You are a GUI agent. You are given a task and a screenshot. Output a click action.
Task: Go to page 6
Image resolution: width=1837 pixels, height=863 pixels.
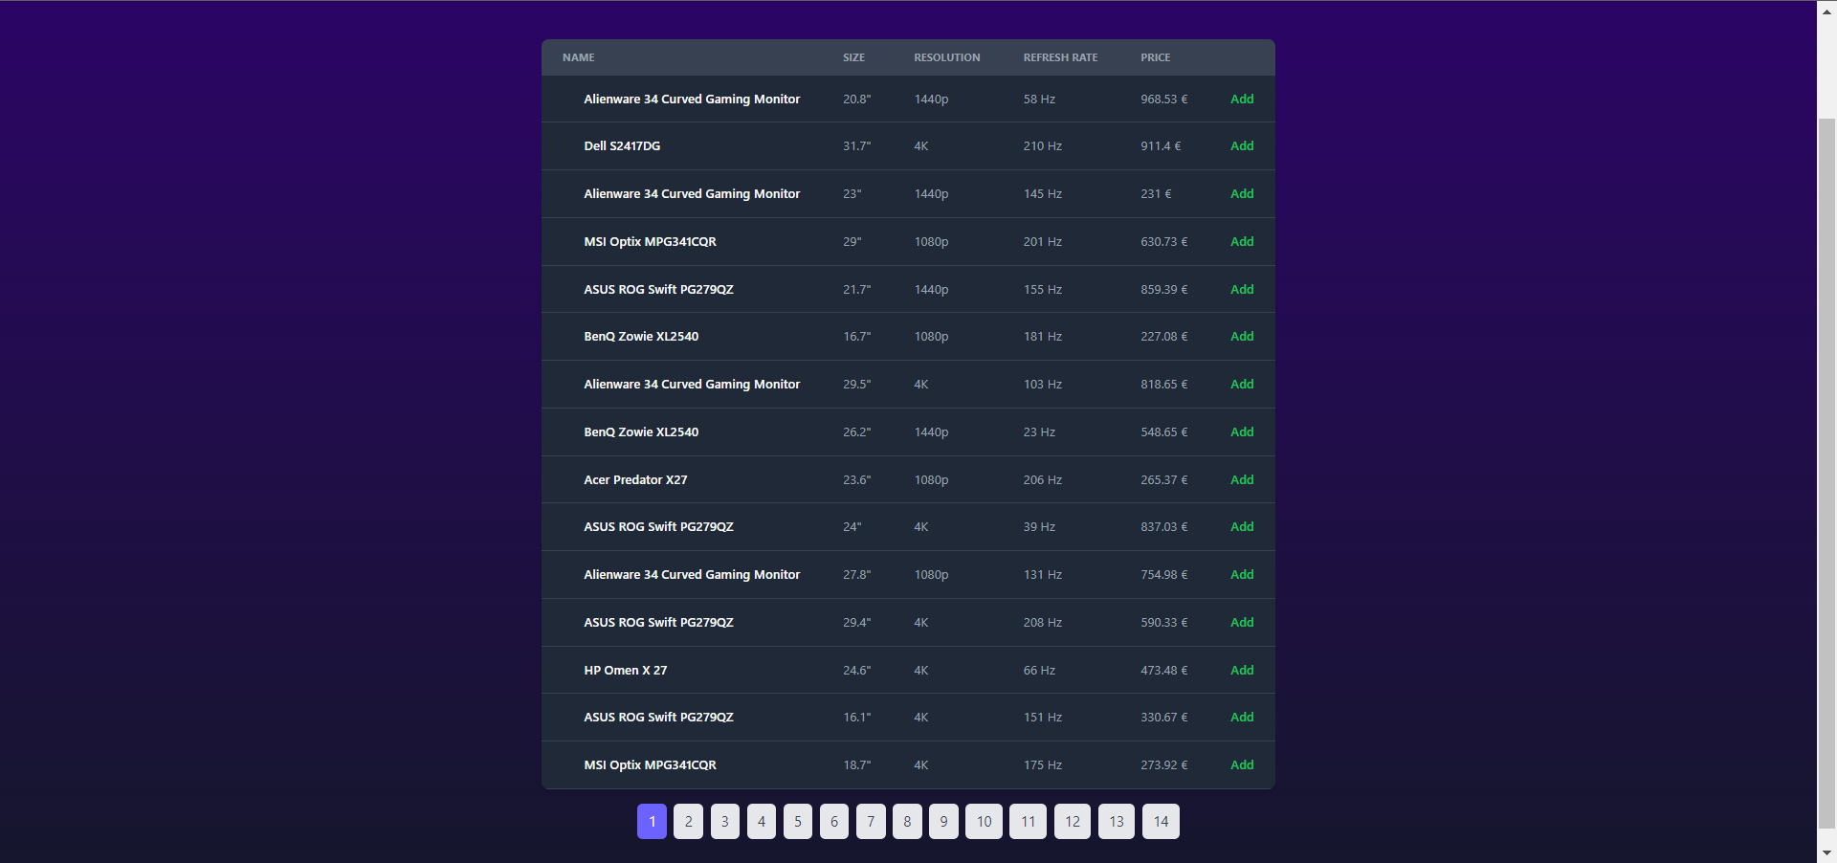coord(833,821)
